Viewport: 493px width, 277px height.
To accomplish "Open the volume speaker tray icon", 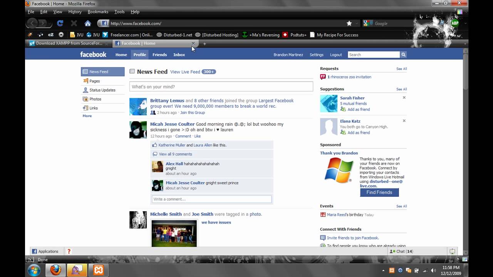I will [x=433, y=270].
